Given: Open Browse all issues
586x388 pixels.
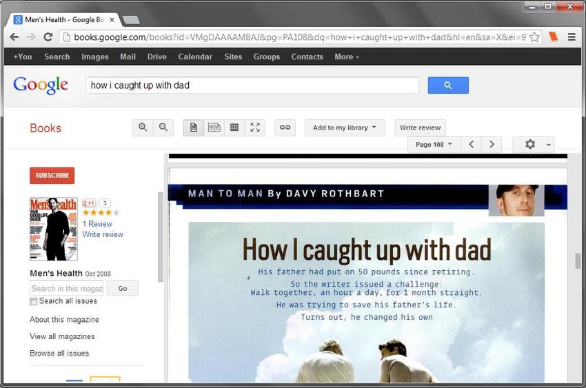Looking at the screenshot, I should click(59, 353).
